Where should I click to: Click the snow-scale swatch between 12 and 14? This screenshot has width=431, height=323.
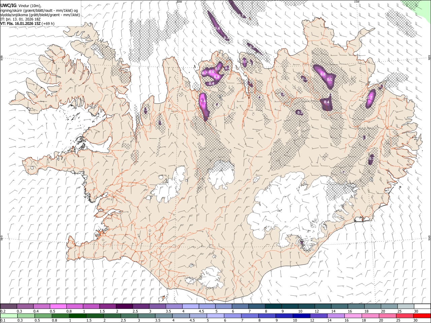pyautogui.click(x=323, y=306)
